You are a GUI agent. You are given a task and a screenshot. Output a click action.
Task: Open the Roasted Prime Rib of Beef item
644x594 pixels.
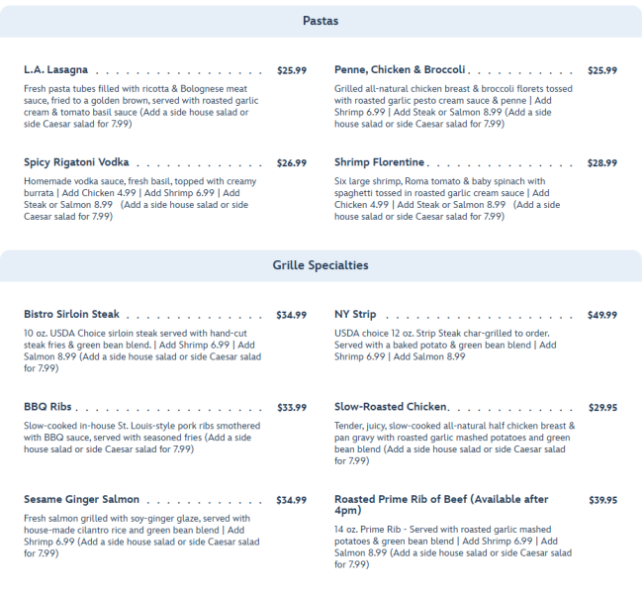(x=441, y=499)
